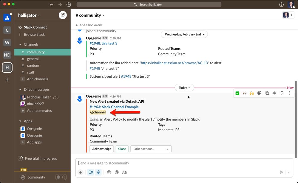
Task: Click Add channels
Action: coord(38,79)
